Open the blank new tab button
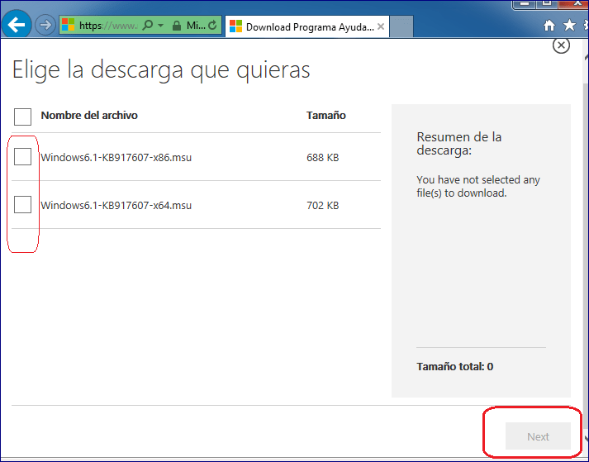Image resolution: width=589 pixels, height=462 pixels. click(x=401, y=26)
